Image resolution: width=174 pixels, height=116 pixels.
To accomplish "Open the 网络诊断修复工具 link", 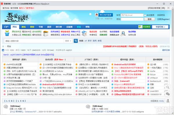I will pos(157,8).
